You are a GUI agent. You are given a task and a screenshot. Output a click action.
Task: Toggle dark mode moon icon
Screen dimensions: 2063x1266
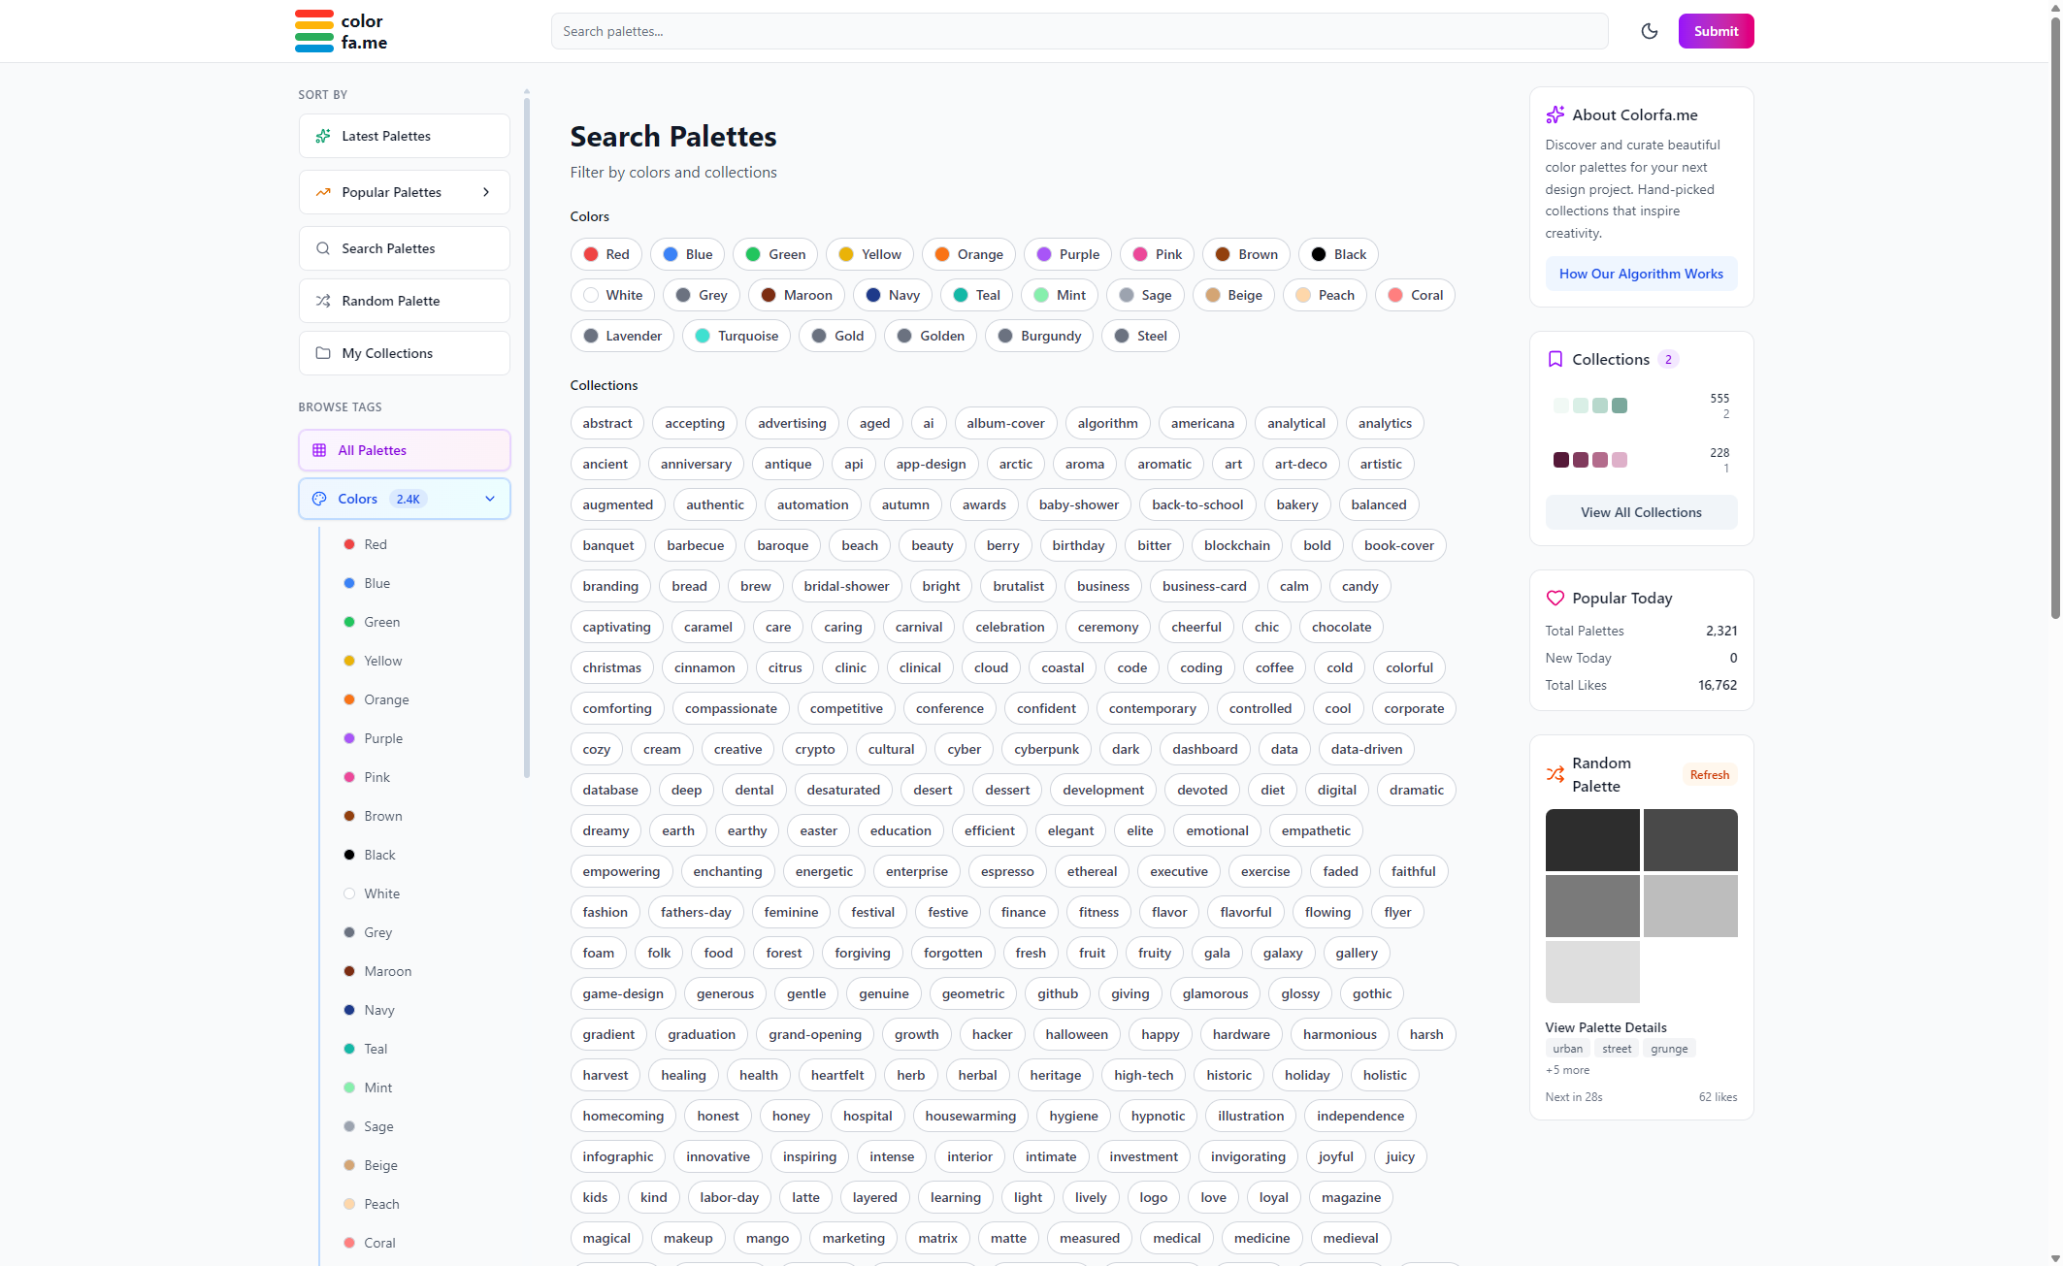1649,31
